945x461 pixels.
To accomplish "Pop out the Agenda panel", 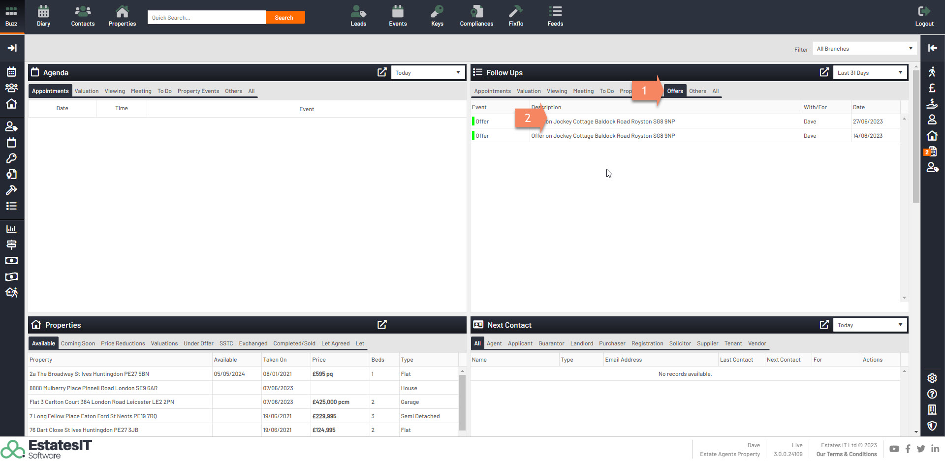I will pyautogui.click(x=382, y=72).
